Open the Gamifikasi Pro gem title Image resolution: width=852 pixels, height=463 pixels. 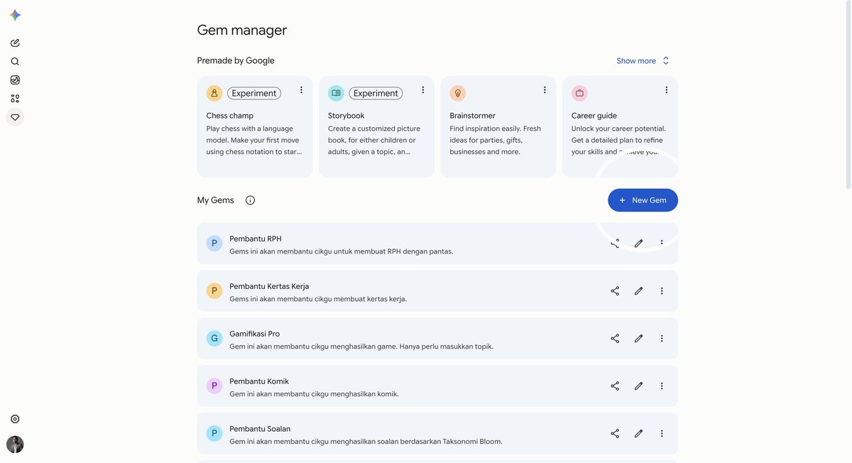click(x=254, y=334)
